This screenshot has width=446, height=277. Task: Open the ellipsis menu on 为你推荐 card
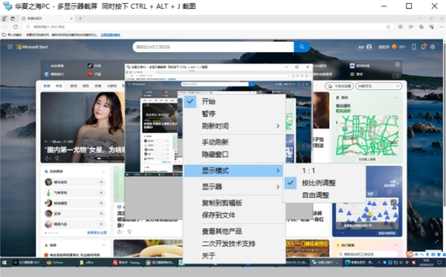coord(103,172)
